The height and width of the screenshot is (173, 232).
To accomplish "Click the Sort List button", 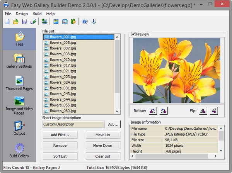I will click(x=60, y=156).
